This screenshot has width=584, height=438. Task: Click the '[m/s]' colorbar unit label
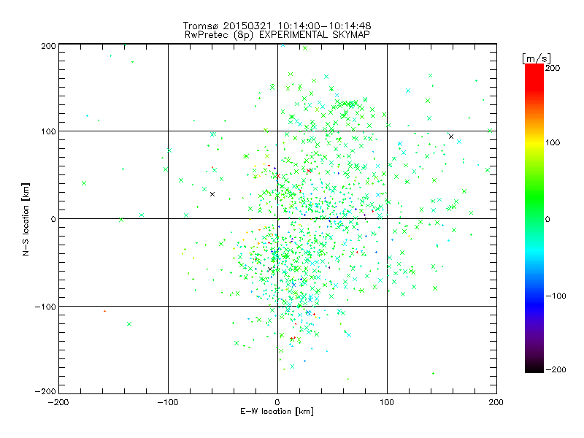[x=537, y=58]
